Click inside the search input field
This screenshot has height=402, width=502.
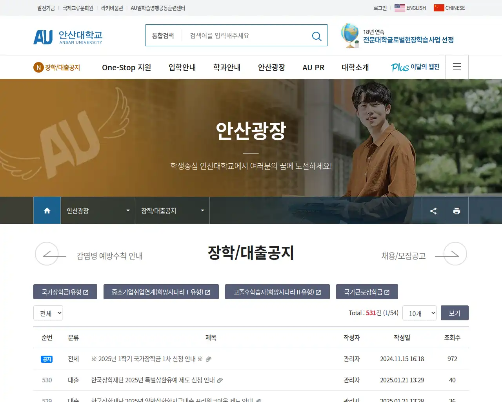coord(243,36)
